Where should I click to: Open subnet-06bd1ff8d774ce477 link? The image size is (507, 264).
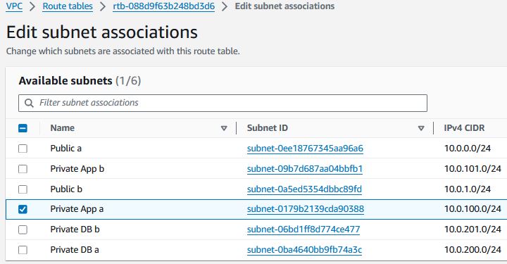[x=303, y=230]
